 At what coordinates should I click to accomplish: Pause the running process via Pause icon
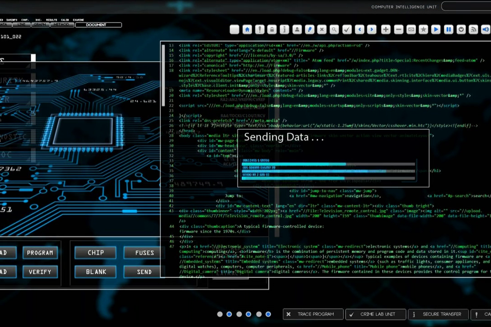click(450, 29)
